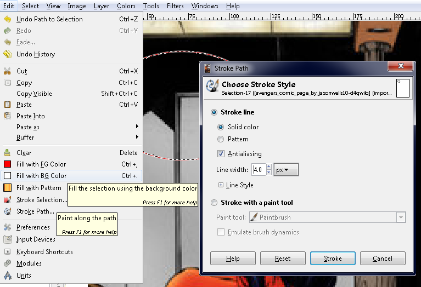Image resolution: width=421 pixels, height=287 pixels.
Task: Close the Stroke Path dialog
Action: pos(400,66)
